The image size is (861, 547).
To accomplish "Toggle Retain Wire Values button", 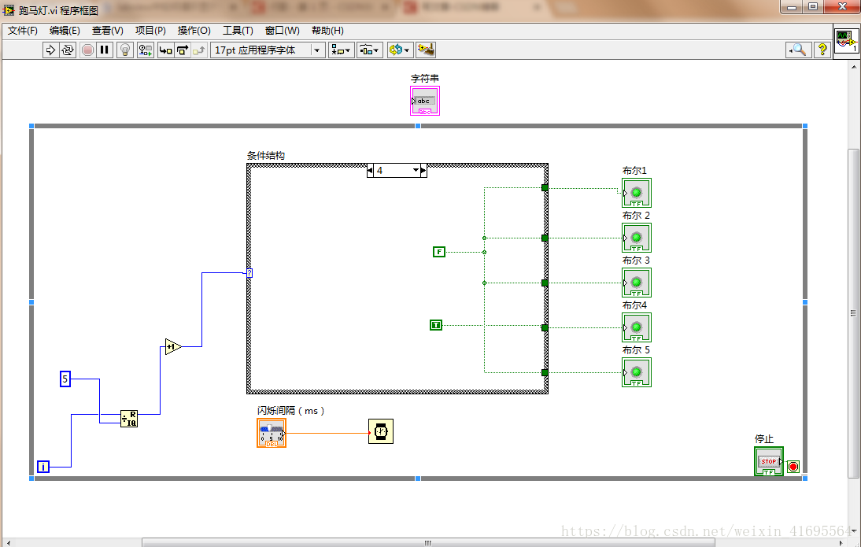I will coord(146,50).
